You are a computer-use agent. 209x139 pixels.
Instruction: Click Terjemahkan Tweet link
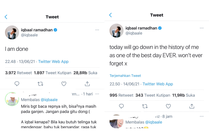pyautogui.click(x=125, y=76)
